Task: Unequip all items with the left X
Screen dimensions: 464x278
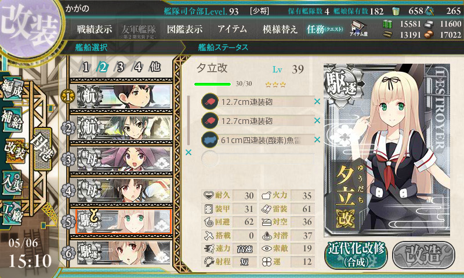Action: tap(188, 152)
